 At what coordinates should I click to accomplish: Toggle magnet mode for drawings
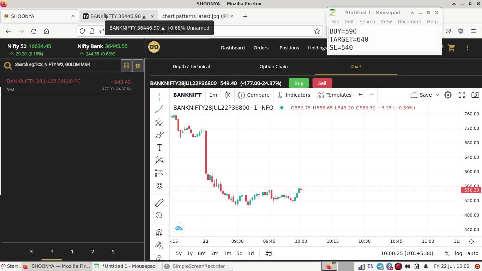pyautogui.click(x=159, y=233)
